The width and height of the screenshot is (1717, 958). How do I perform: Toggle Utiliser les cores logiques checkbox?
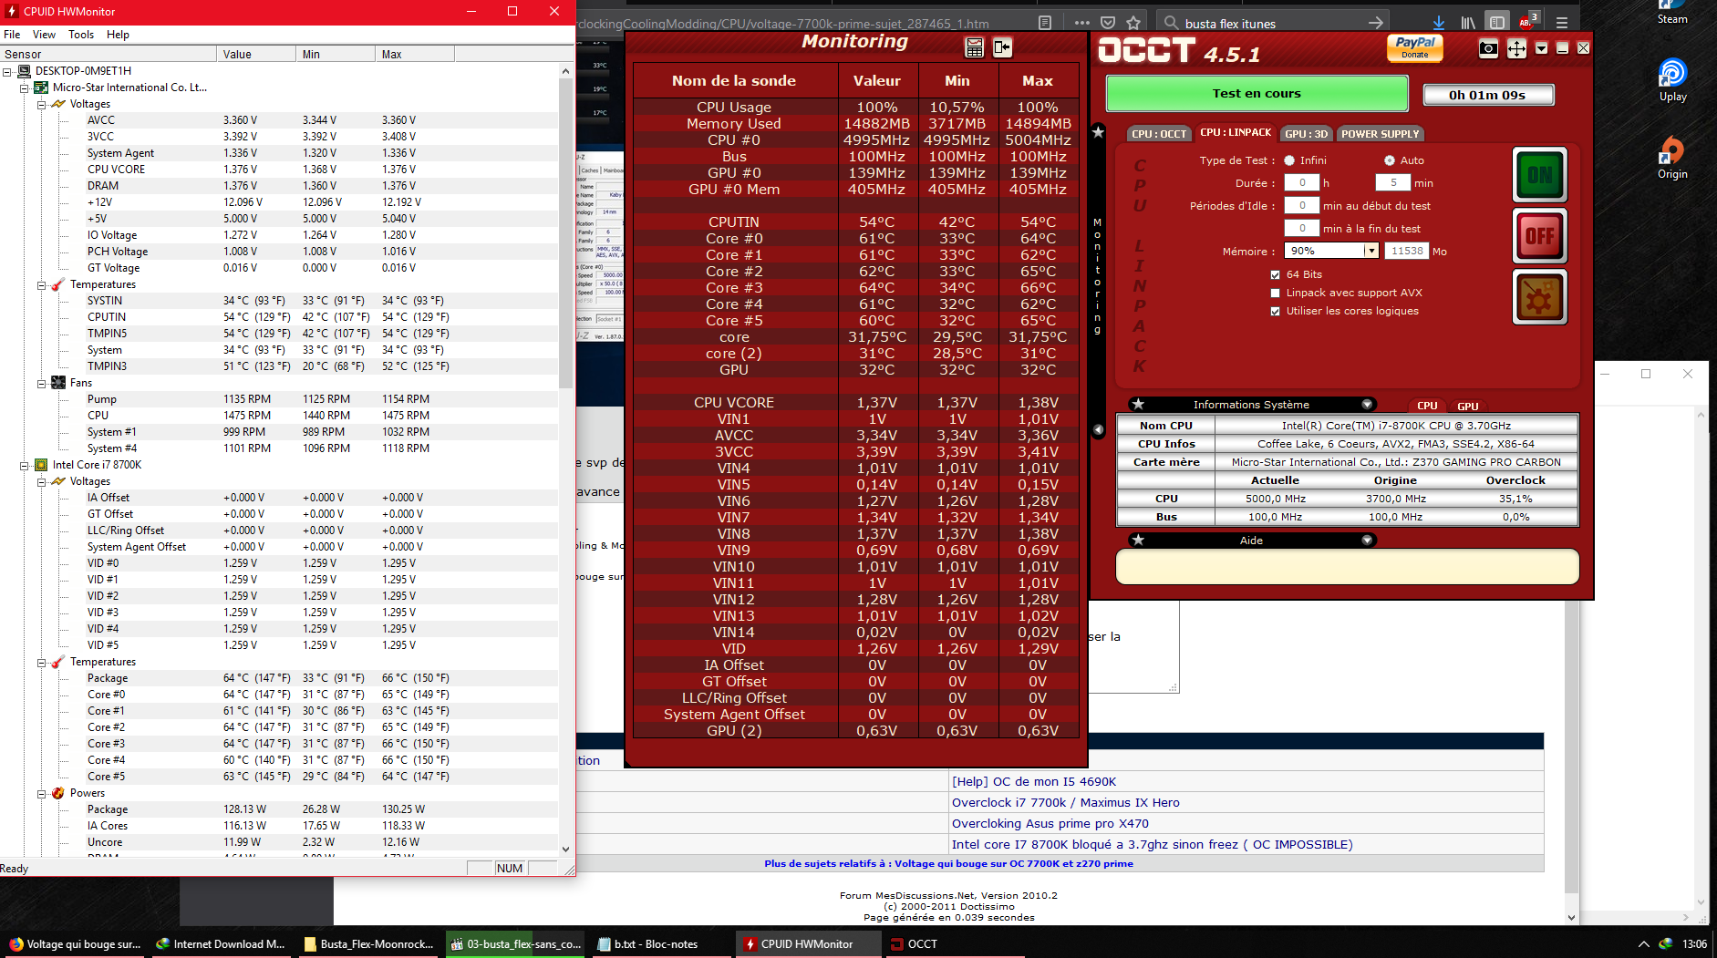coord(1276,311)
